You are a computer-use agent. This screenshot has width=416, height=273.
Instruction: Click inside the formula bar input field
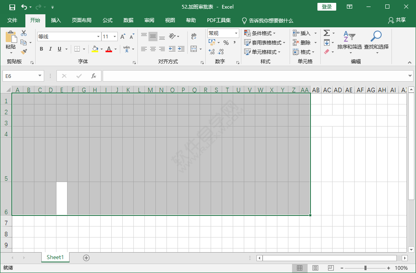tap(254, 76)
